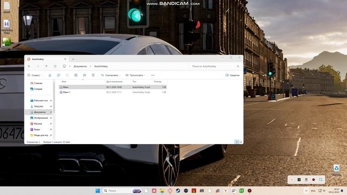
Task: Select the second script file dated 17:11
Action: point(113,92)
